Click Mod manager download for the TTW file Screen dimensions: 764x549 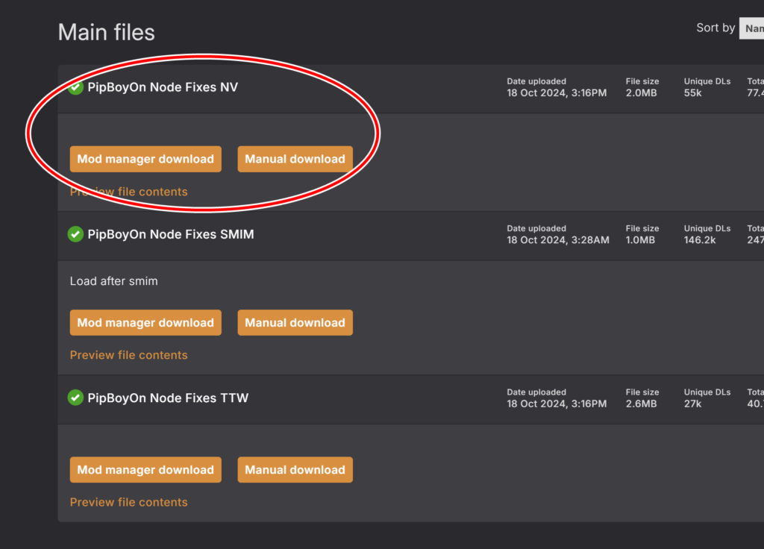[x=145, y=470]
